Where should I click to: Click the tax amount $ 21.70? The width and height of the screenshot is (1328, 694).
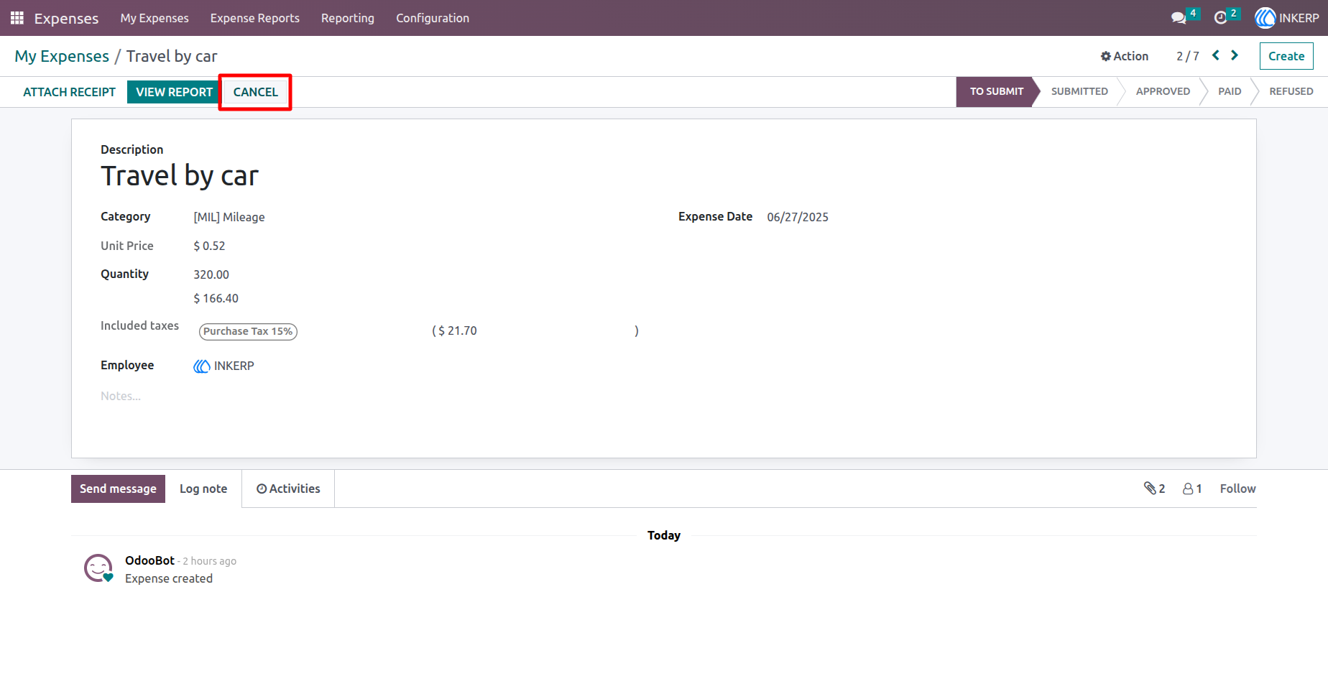pos(458,330)
